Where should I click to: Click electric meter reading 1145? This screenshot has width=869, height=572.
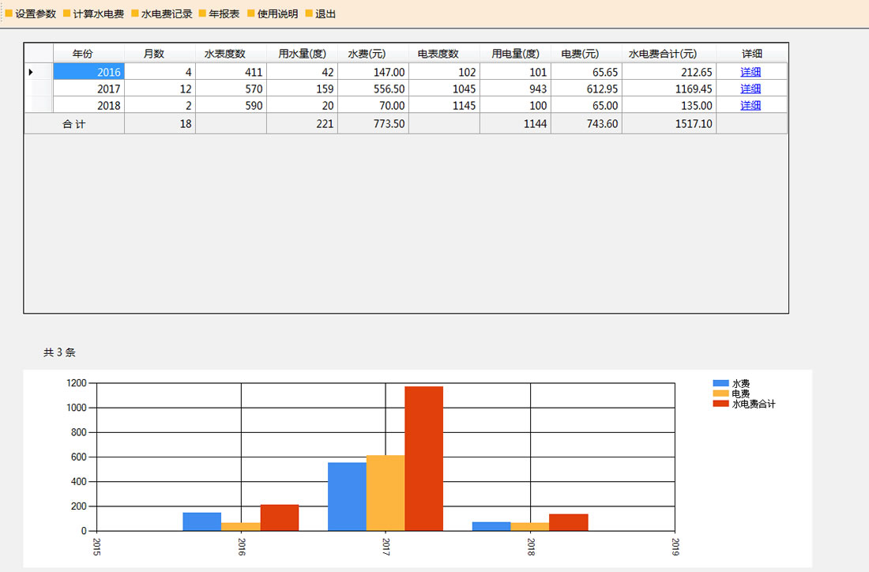click(444, 105)
